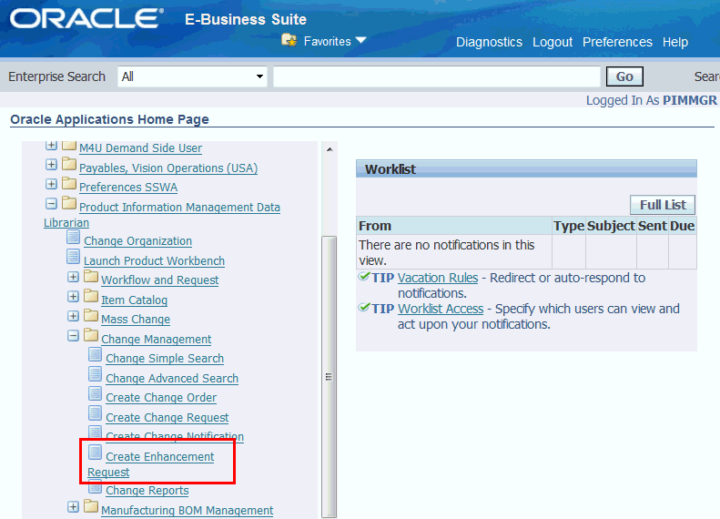The height and width of the screenshot is (519, 720).
Task: Click the Type column header in Worklist
Action: (x=569, y=226)
